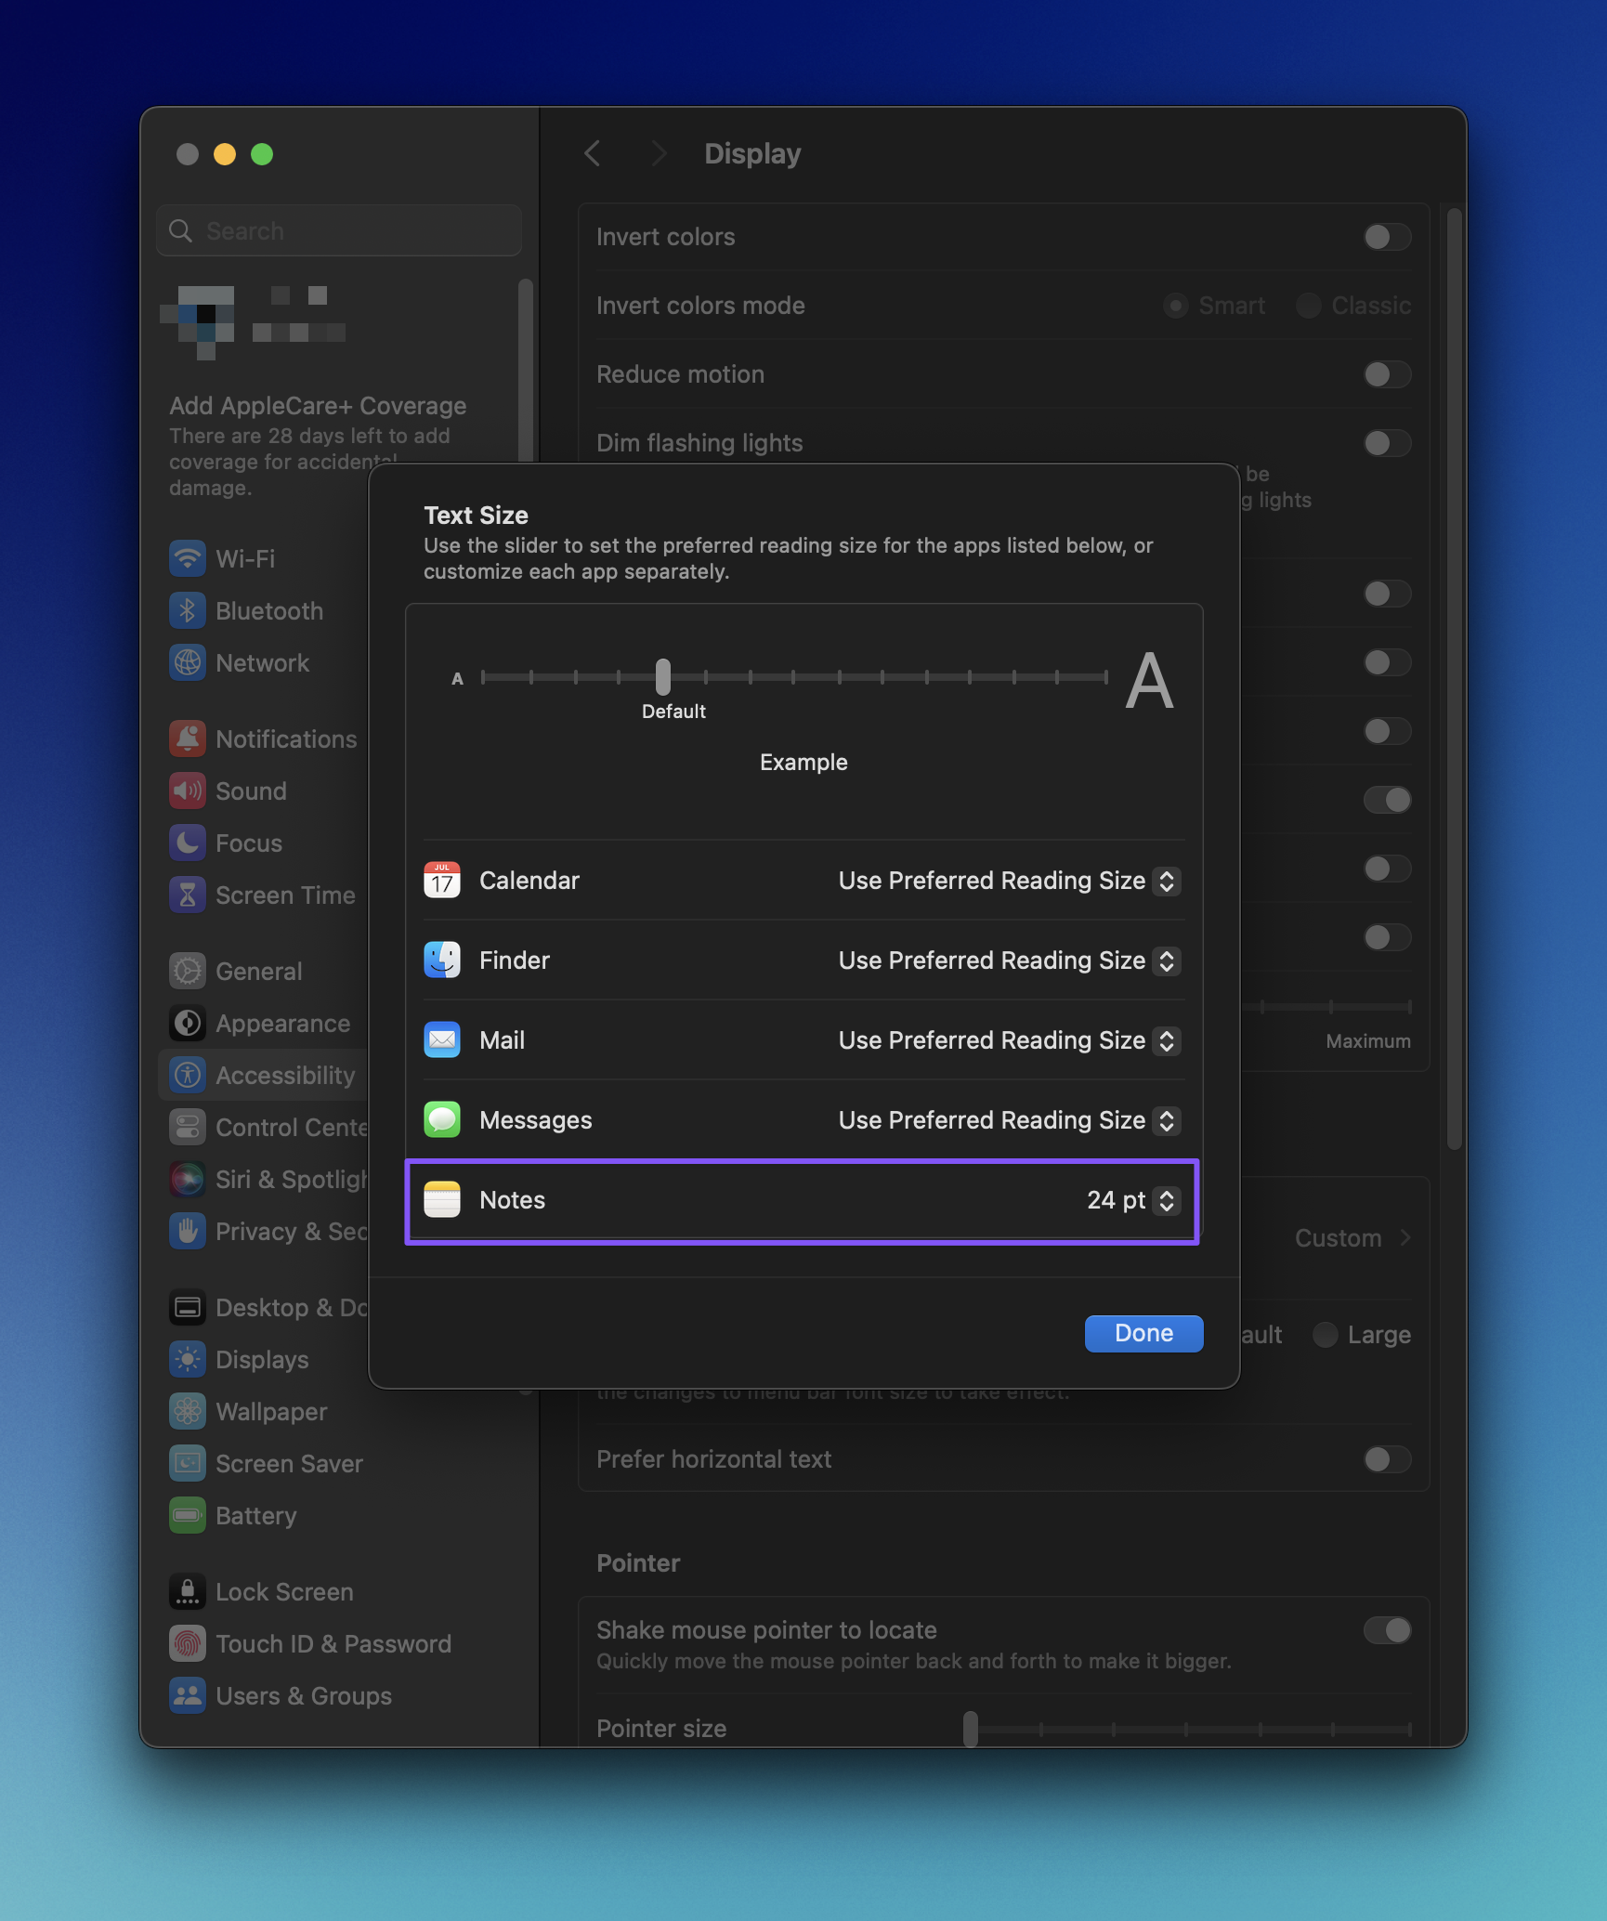The width and height of the screenshot is (1607, 1921).
Task: Open Desktop & Dock icon
Action: (188, 1307)
